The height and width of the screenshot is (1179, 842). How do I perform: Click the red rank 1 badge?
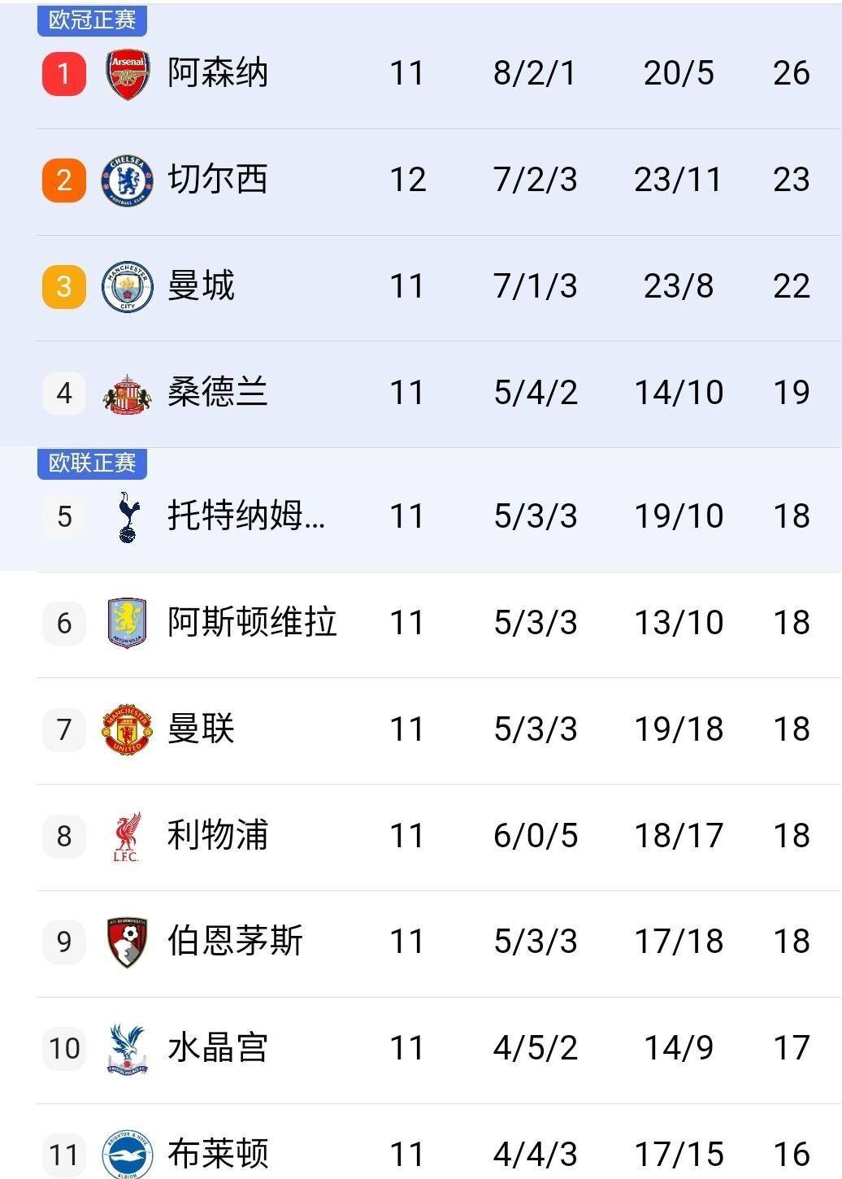click(64, 74)
